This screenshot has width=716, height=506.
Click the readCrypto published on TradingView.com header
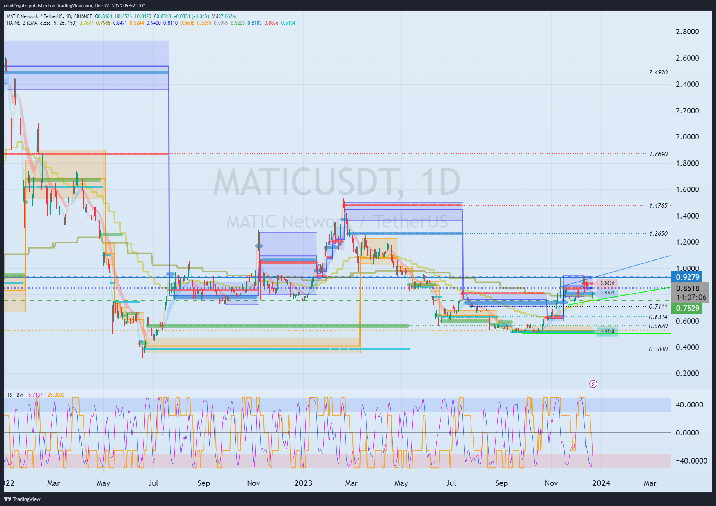74,6
